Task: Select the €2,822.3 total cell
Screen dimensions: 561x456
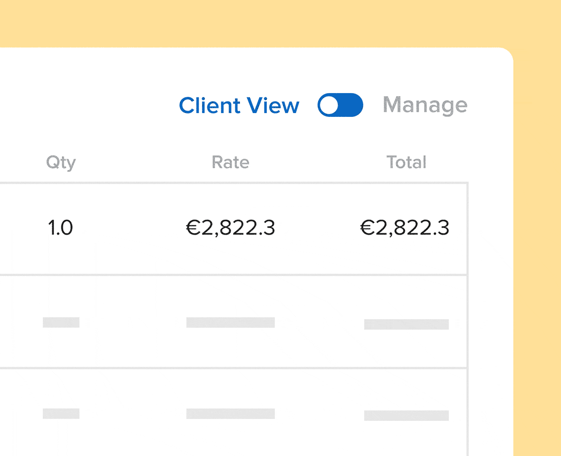Action: click(405, 228)
